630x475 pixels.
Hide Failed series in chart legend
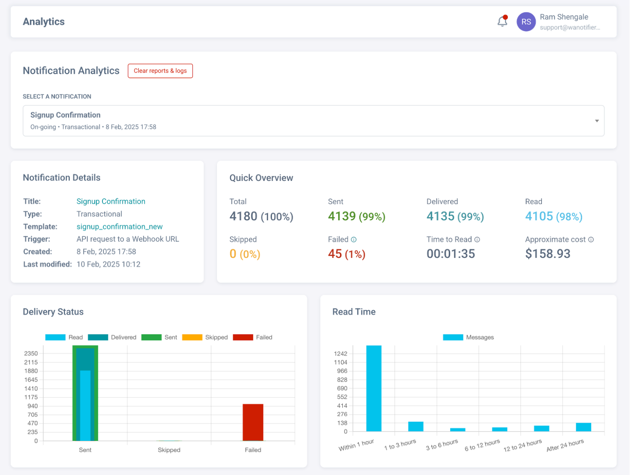click(x=253, y=337)
